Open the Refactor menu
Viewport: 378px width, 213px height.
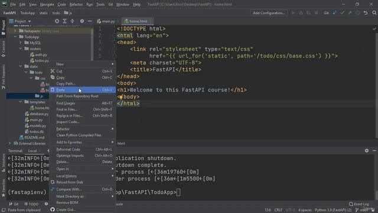tap(76, 4)
